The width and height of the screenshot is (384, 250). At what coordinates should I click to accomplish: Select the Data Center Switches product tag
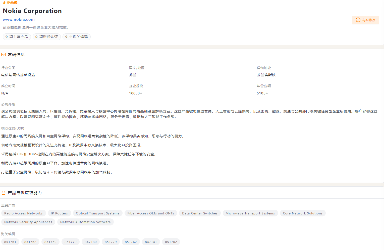(x=200, y=213)
